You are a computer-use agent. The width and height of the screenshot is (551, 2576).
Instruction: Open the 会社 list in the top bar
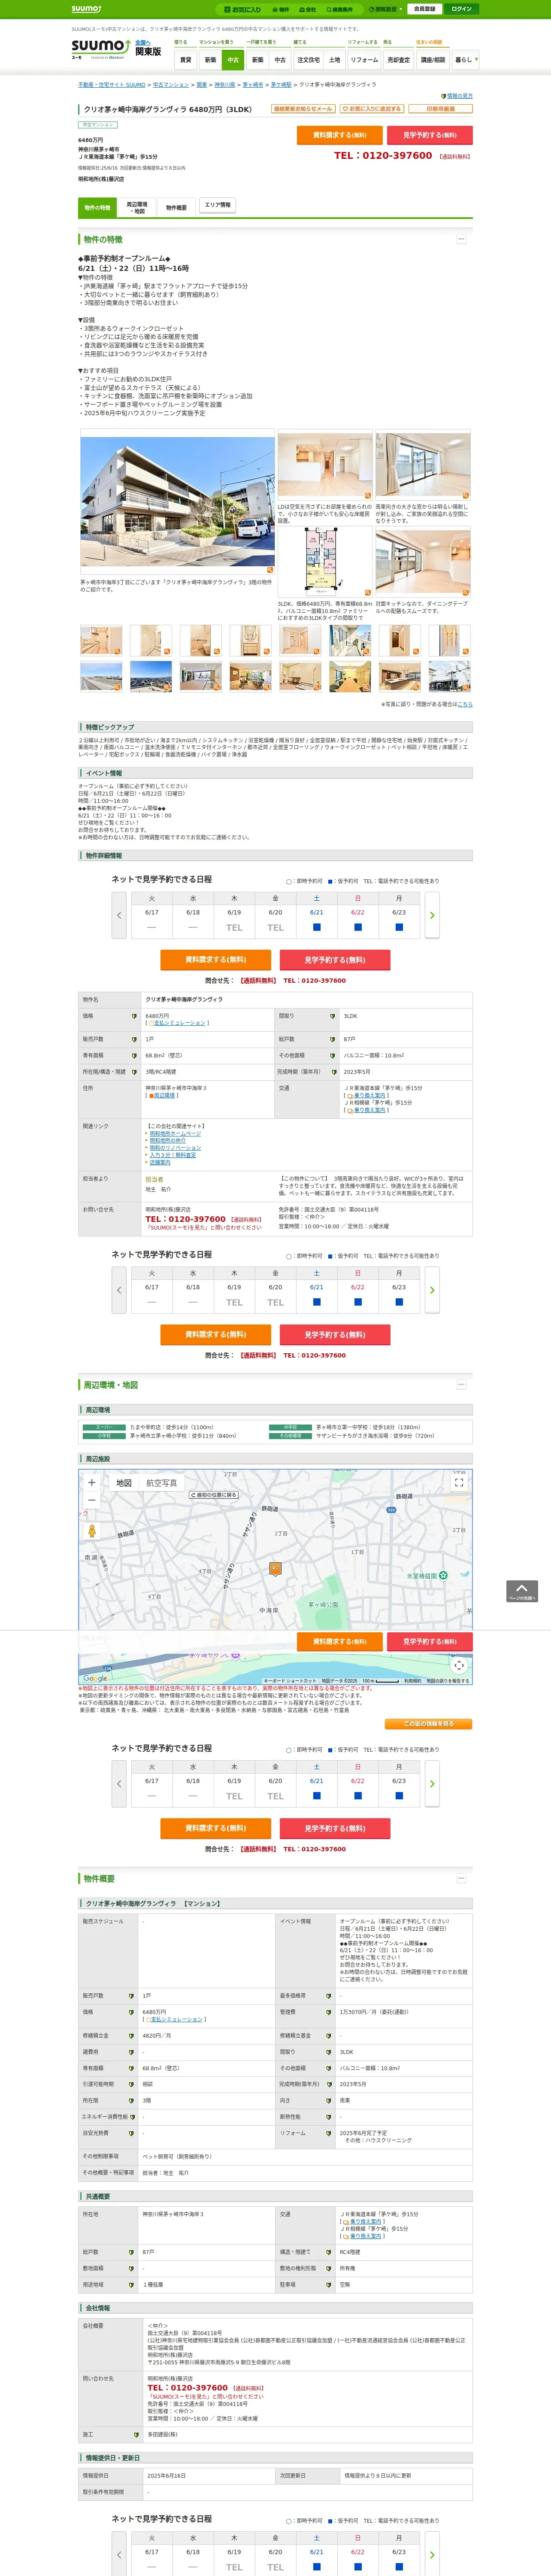pos(308,9)
